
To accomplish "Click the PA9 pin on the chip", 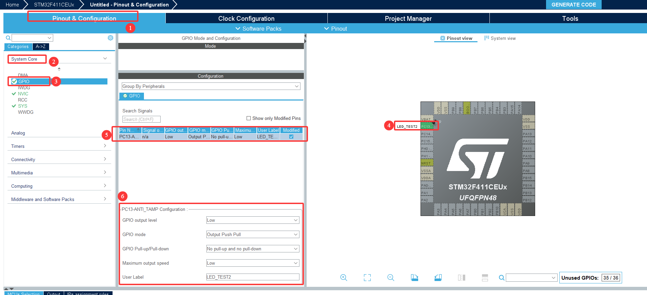I will pos(528,163).
